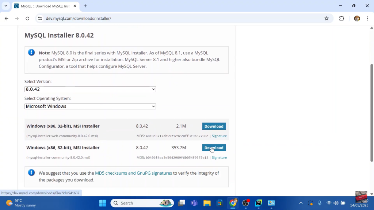The width and height of the screenshot is (374, 210).
Task: Bookmark this page with star icon
Action: tap(327, 18)
